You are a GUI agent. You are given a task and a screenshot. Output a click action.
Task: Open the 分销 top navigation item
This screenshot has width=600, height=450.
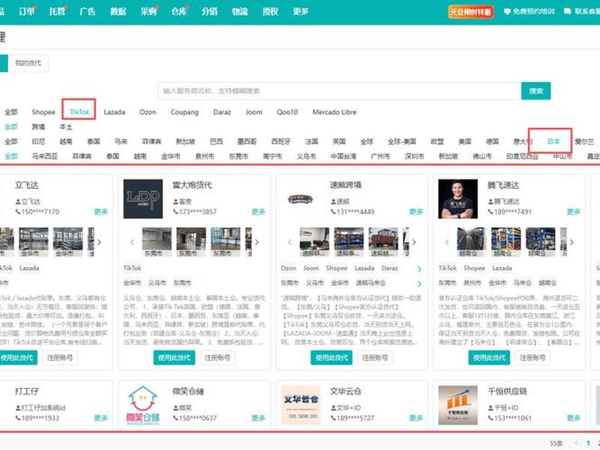[209, 11]
